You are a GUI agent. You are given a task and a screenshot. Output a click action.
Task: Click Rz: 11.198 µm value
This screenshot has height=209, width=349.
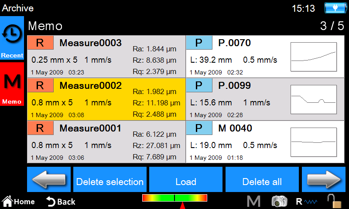point(157,103)
